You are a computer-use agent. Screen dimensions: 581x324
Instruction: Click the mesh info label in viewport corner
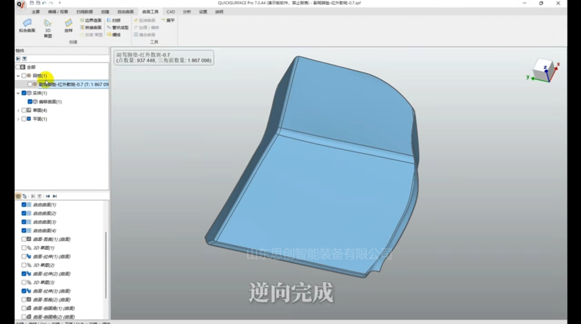[163, 57]
